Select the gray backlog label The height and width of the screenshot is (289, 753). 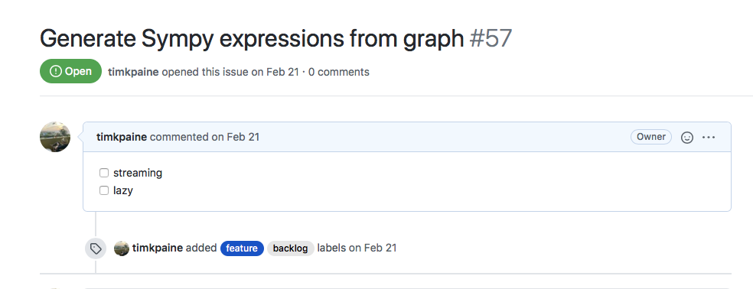pyautogui.click(x=291, y=248)
